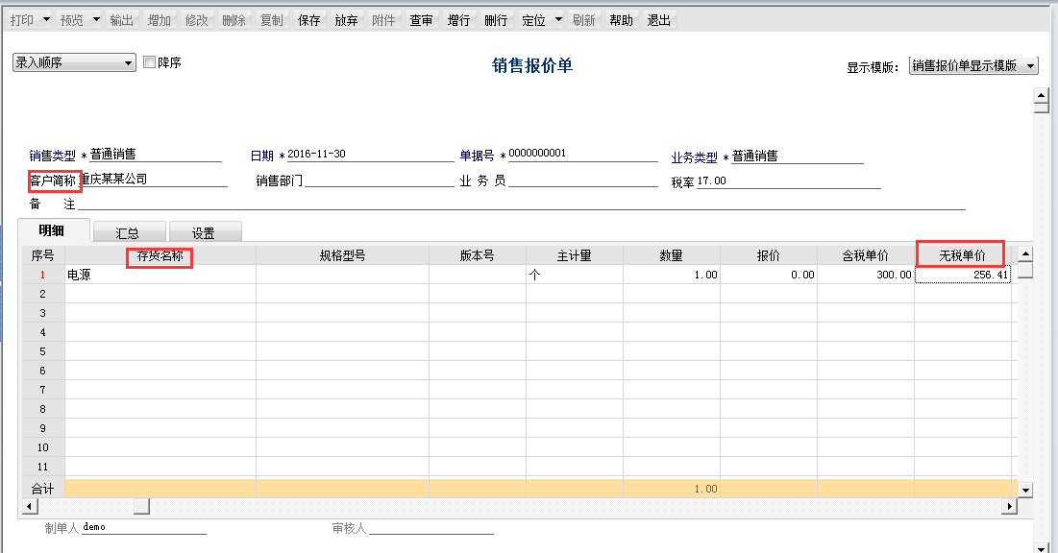
Task: Click the 保存 (Save) toolbar icon
Action: click(308, 19)
